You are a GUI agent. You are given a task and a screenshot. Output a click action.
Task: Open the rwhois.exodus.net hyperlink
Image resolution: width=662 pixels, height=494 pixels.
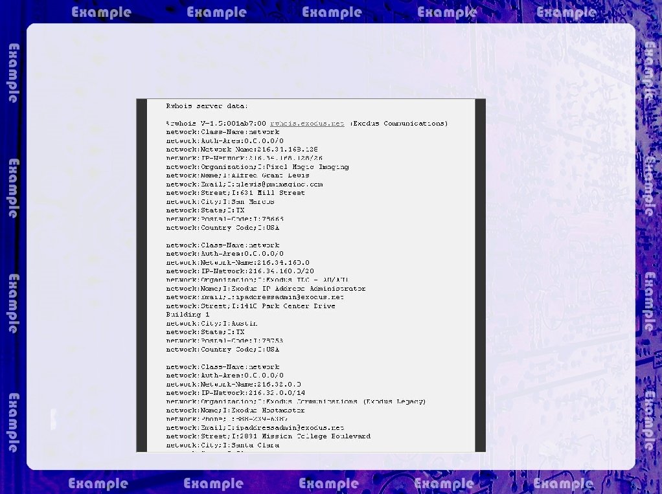coord(307,124)
